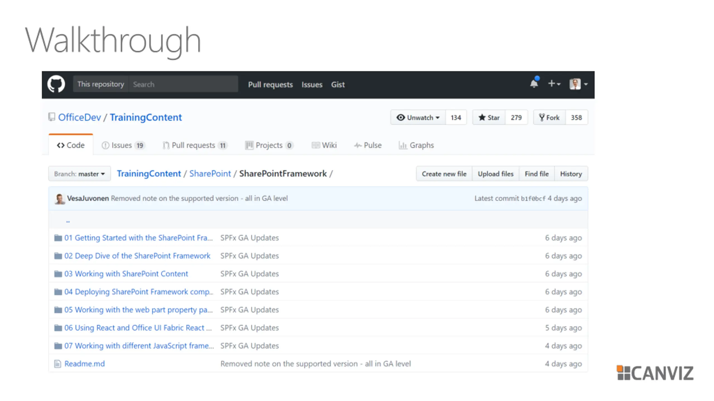Open the Branch: master selector
Screen dimensions: 714x401
[79, 174]
